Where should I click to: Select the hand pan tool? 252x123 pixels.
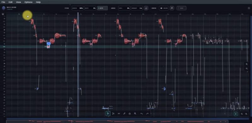tap(130, 114)
